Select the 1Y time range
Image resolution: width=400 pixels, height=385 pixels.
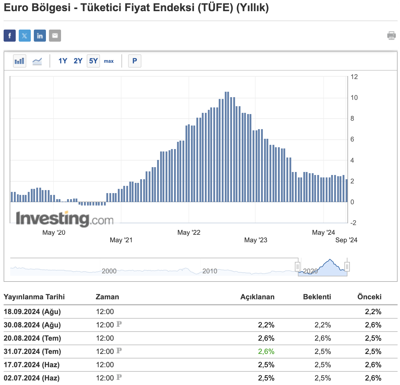63,61
